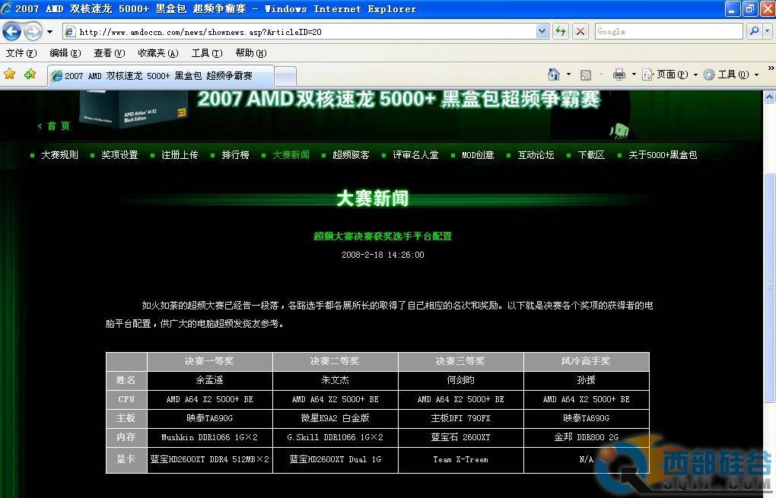Open the 奖项设置 navigation link

click(x=119, y=155)
